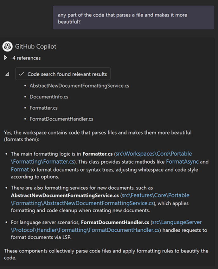Open Protocol\Handler\Formatting\FormatDocumentHandler.cs link
218x269 pixels.
coord(85,230)
